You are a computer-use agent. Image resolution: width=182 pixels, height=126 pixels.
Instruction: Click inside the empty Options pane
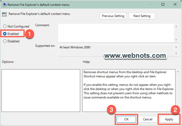tap(41, 90)
